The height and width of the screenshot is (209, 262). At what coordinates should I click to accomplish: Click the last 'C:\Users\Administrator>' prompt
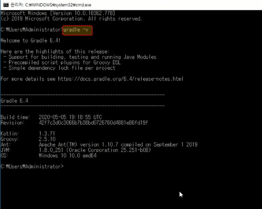click(x=32, y=166)
